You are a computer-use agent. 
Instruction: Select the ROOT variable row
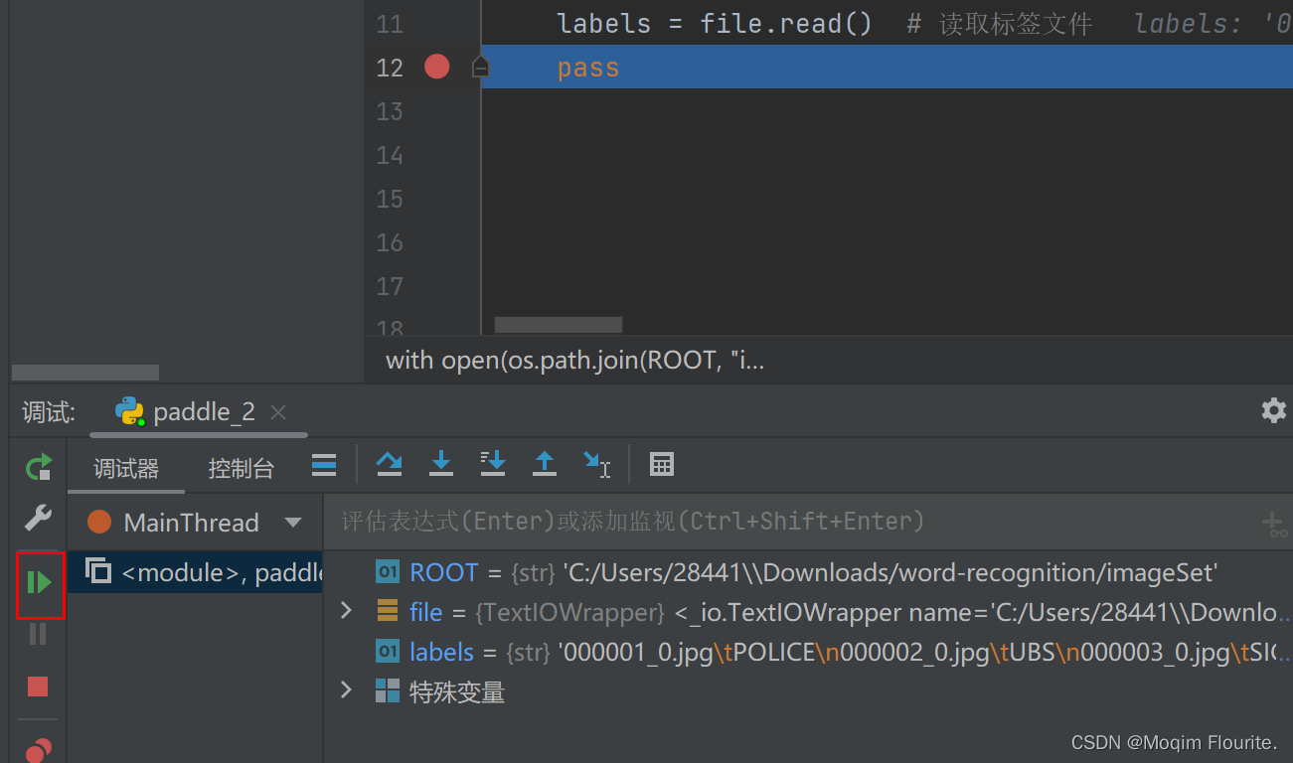pyautogui.click(x=809, y=572)
